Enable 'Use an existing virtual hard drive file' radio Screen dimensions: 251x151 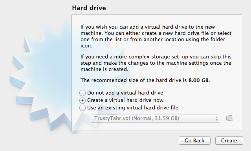coord(82,108)
